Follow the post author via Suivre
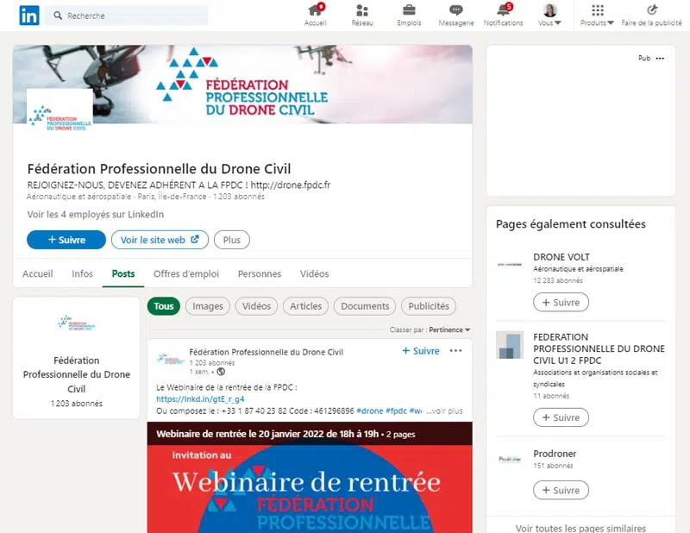Viewport: 690px width, 533px height. (421, 351)
